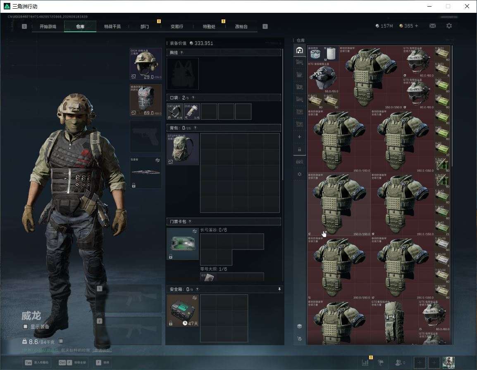The width and height of the screenshot is (477, 370).
Task: Open the mail envelope icon
Action: point(433,26)
